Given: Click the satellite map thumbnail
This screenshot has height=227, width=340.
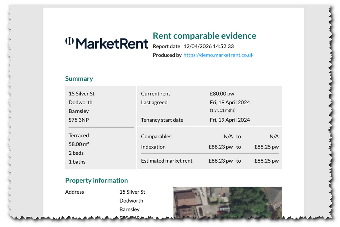Looking at the screenshot, I should 228,203.
